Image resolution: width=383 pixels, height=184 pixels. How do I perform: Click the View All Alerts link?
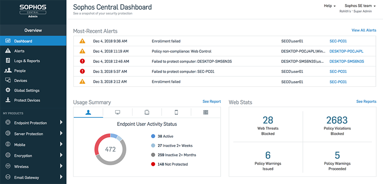tap(364, 30)
